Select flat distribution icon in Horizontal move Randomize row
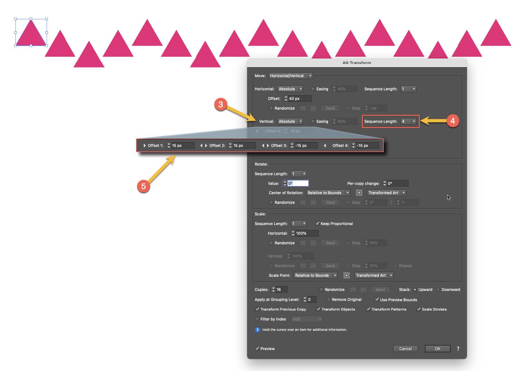Image resolution: width=523 pixels, height=371 pixels. point(303,108)
